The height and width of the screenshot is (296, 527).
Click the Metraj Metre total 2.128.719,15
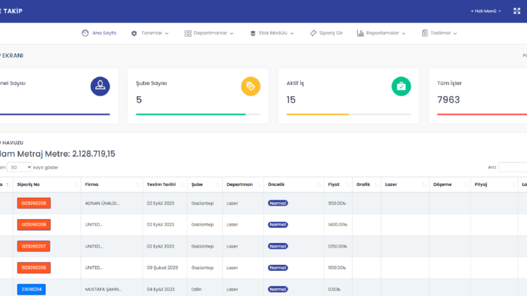tap(94, 154)
